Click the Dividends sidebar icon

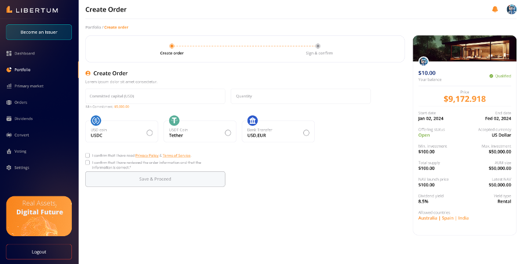point(9,119)
